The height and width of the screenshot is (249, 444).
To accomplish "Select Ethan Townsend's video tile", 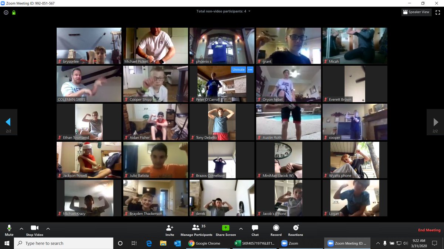I will [x=89, y=122].
